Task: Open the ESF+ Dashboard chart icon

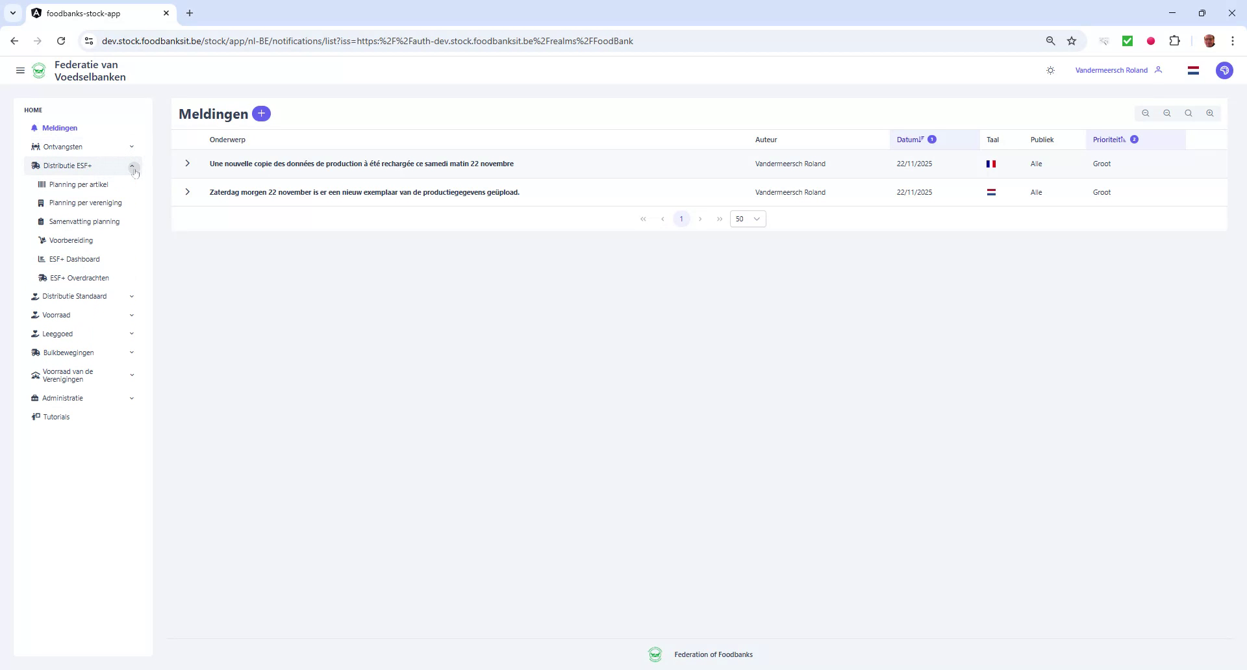Action: (42, 259)
